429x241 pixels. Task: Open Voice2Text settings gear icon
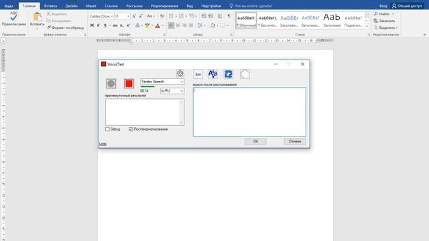[180, 73]
